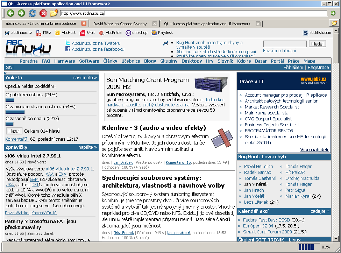
Task: Open the Software menu item
Action: click(89, 61)
